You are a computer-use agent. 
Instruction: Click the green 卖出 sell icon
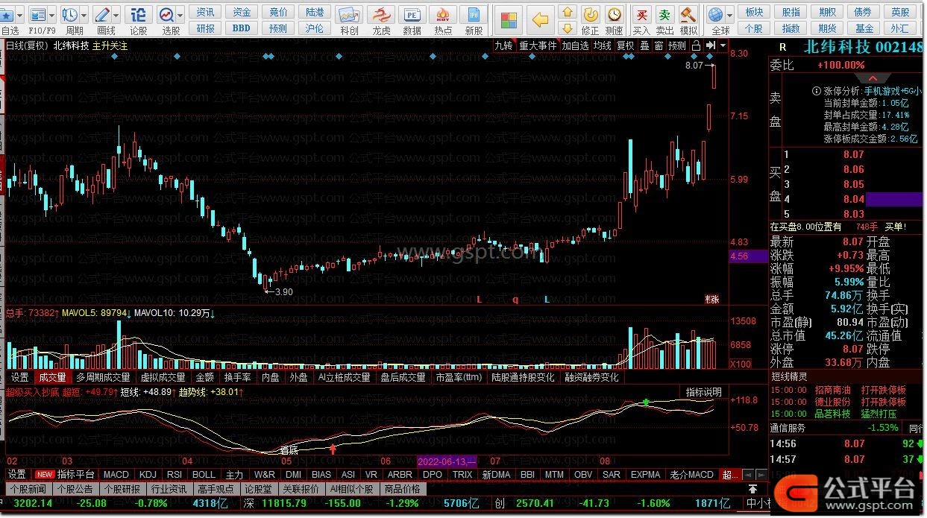[x=664, y=14]
